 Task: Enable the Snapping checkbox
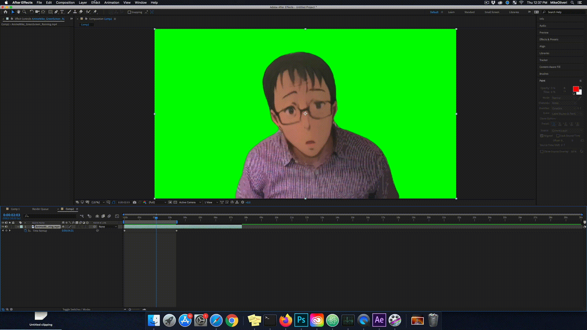[x=129, y=12]
